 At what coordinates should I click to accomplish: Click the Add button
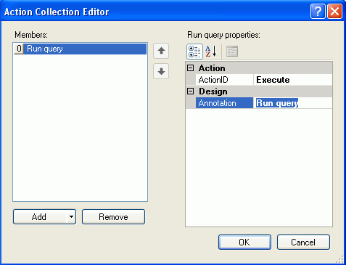[40, 217]
